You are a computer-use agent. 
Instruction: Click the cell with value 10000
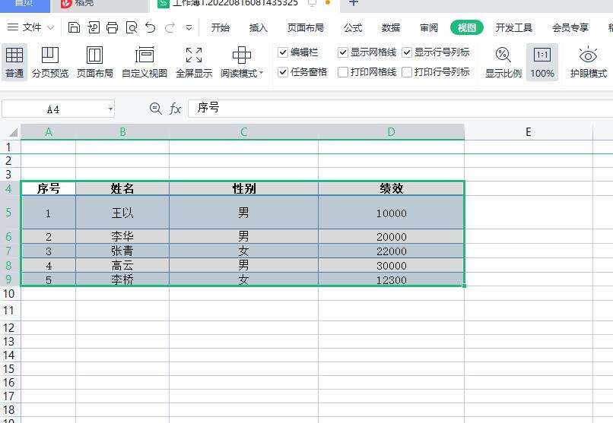392,213
